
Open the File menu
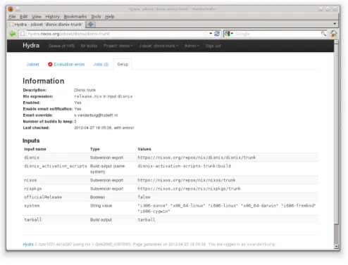point(12,17)
